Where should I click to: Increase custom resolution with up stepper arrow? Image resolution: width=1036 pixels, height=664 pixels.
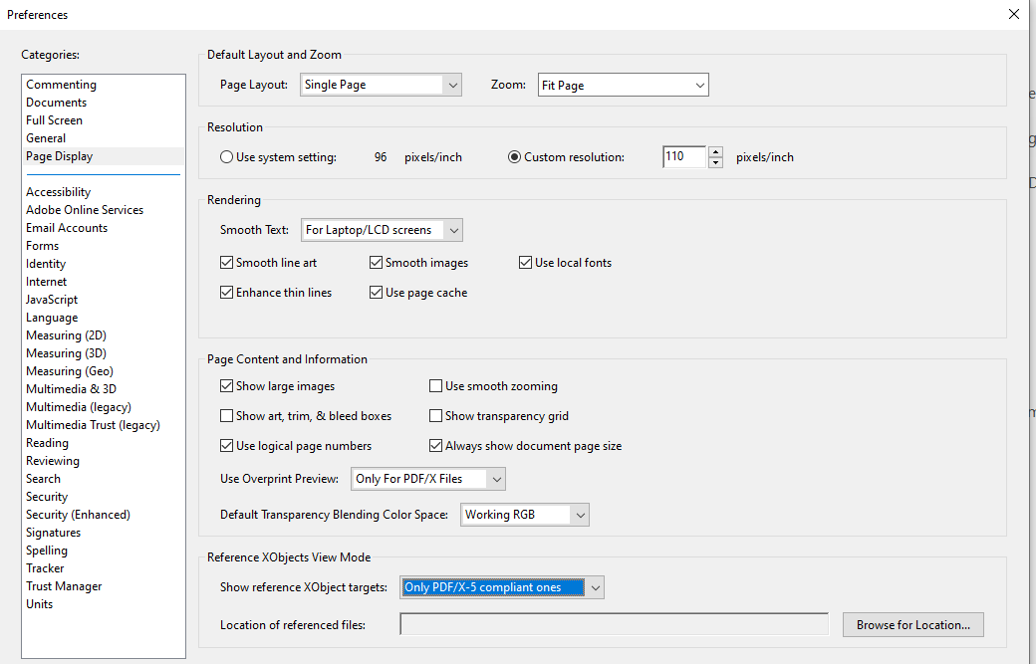(x=715, y=151)
